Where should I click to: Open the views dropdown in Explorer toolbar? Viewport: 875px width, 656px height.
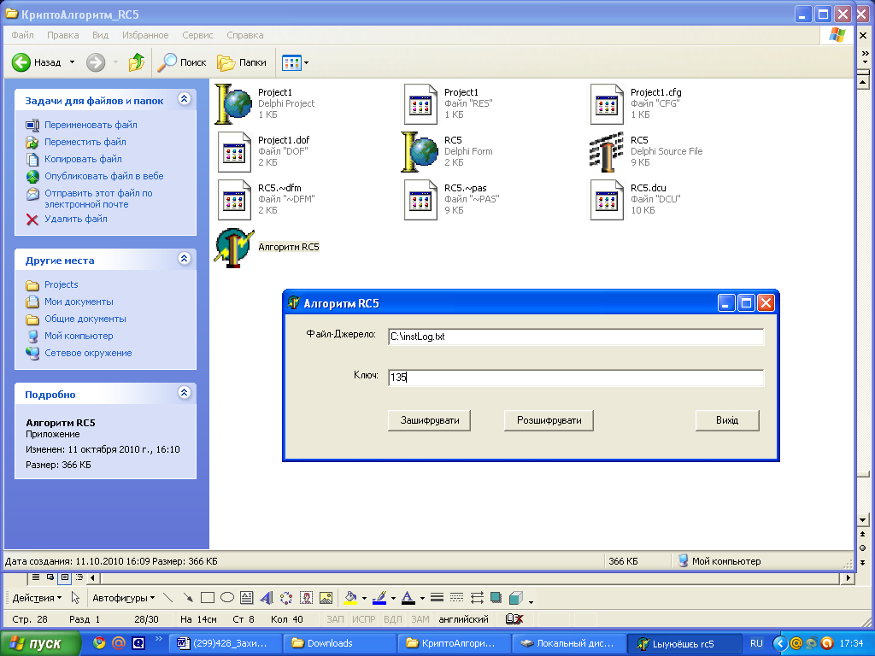pyautogui.click(x=306, y=62)
